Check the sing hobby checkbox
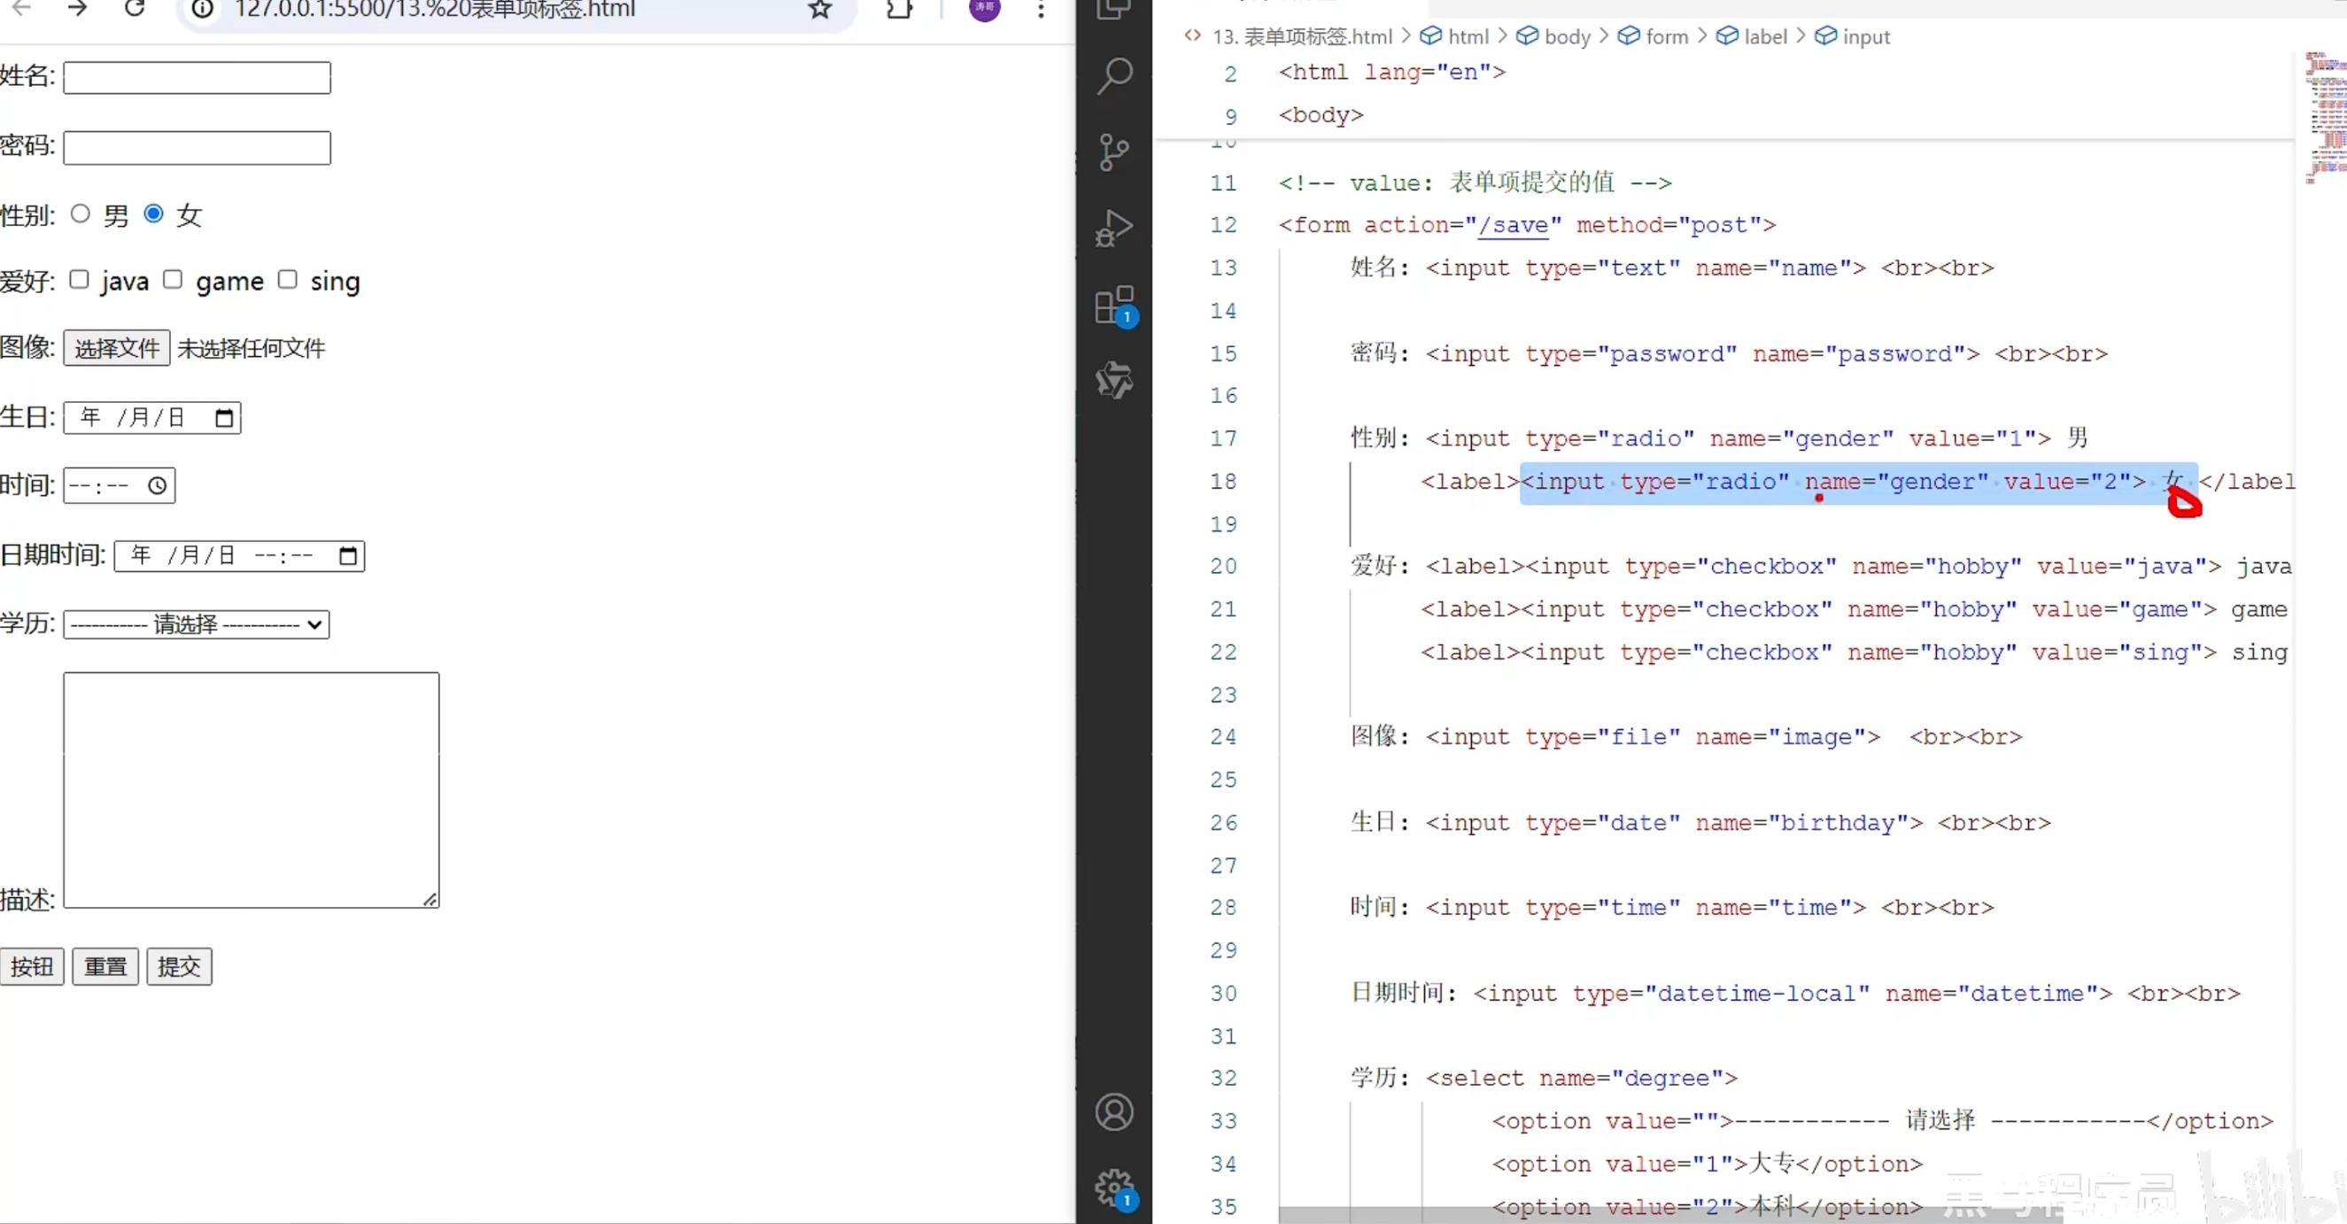 point(287,279)
